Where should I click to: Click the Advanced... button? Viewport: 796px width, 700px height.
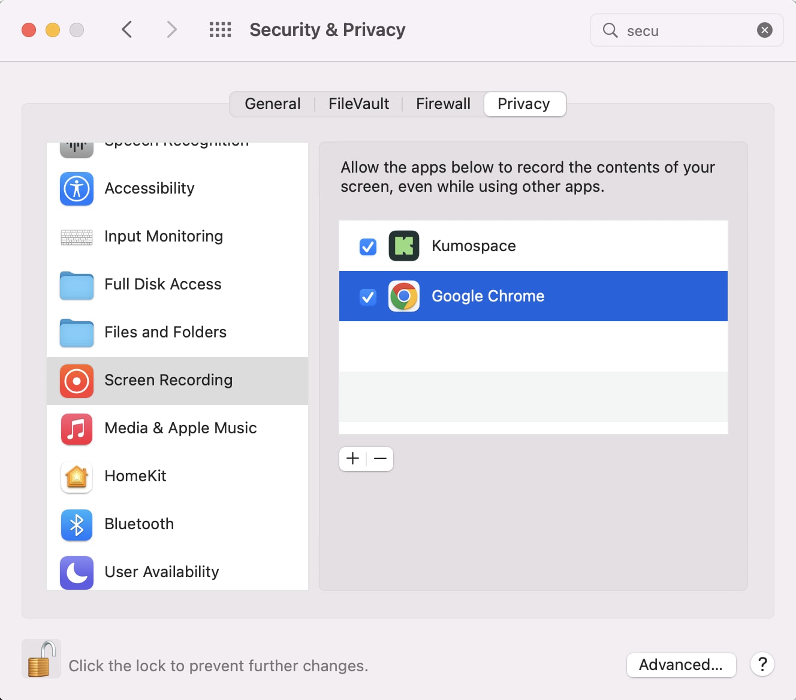click(x=681, y=665)
